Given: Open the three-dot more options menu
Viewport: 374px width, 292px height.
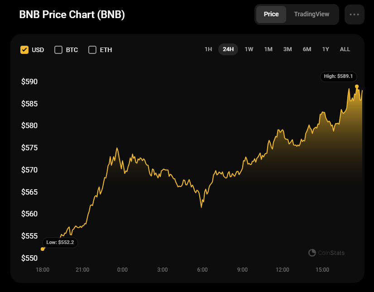Looking at the screenshot, I should click(354, 14).
